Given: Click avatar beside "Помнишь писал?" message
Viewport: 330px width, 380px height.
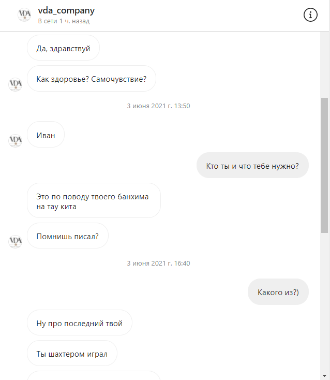Looking at the screenshot, I should 15,242.
